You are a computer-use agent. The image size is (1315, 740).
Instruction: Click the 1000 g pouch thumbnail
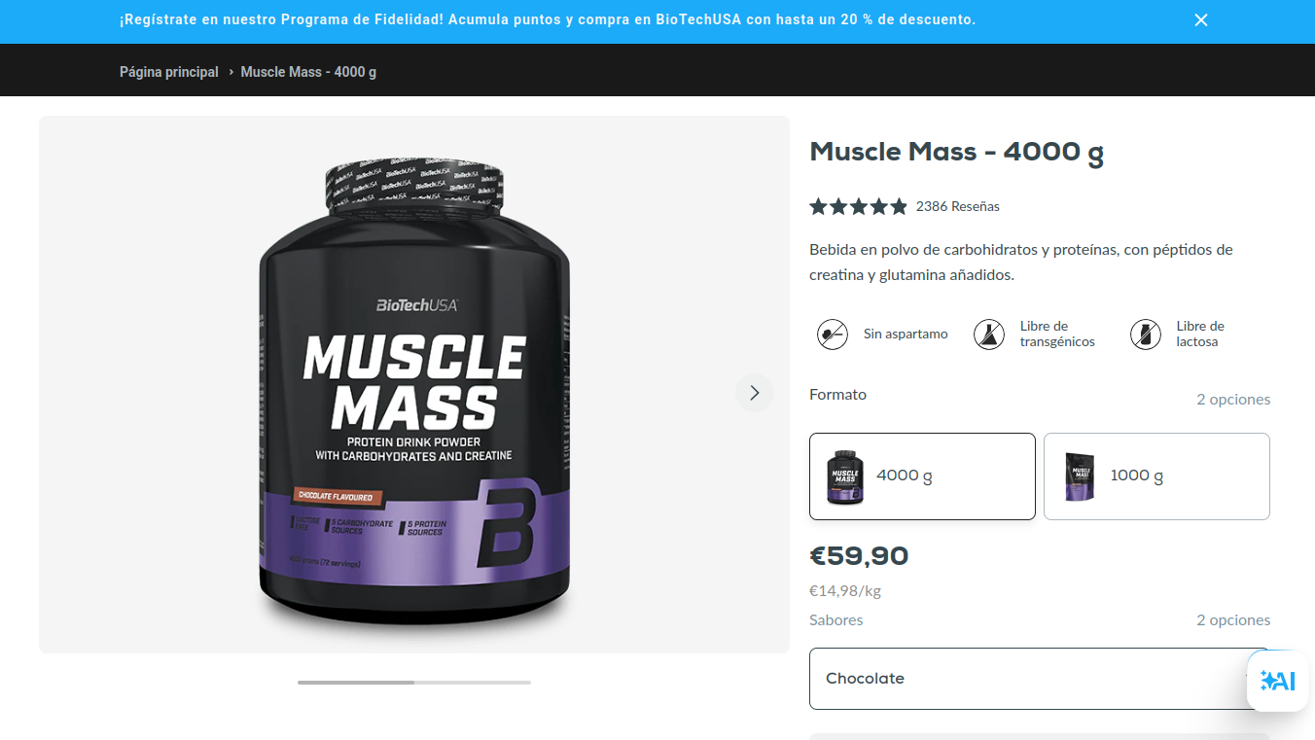pos(1079,476)
